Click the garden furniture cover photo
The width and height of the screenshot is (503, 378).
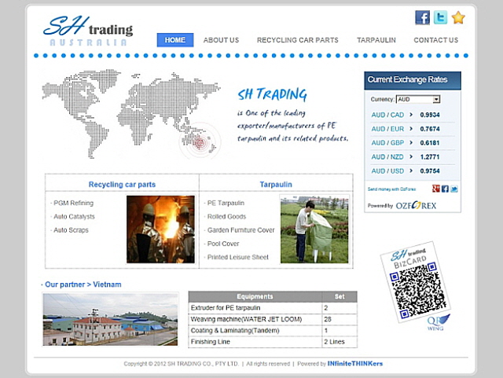click(314, 229)
